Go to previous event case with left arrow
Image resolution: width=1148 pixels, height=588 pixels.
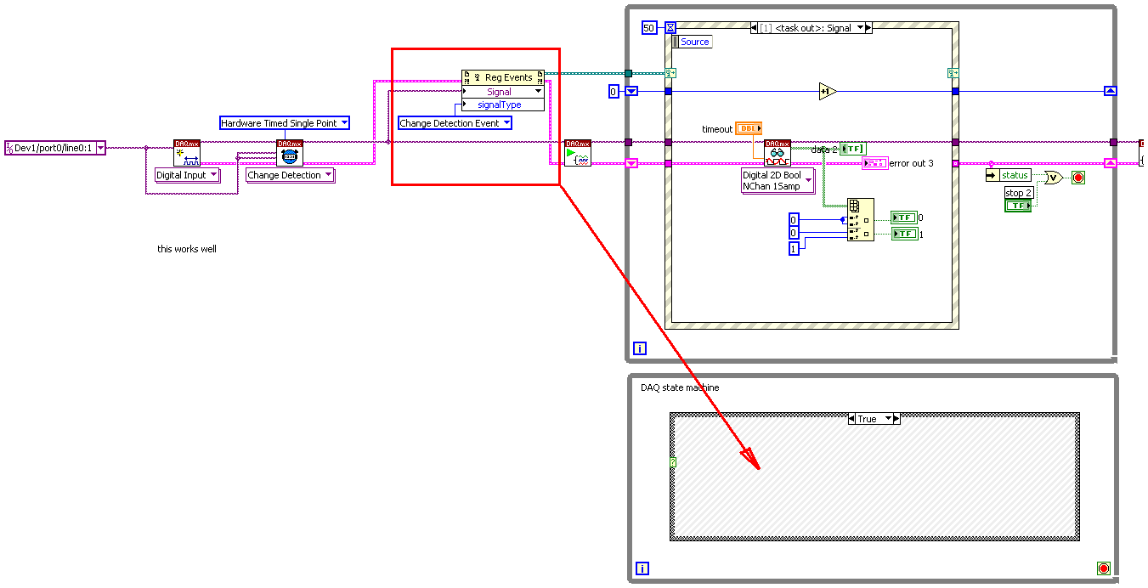click(754, 28)
